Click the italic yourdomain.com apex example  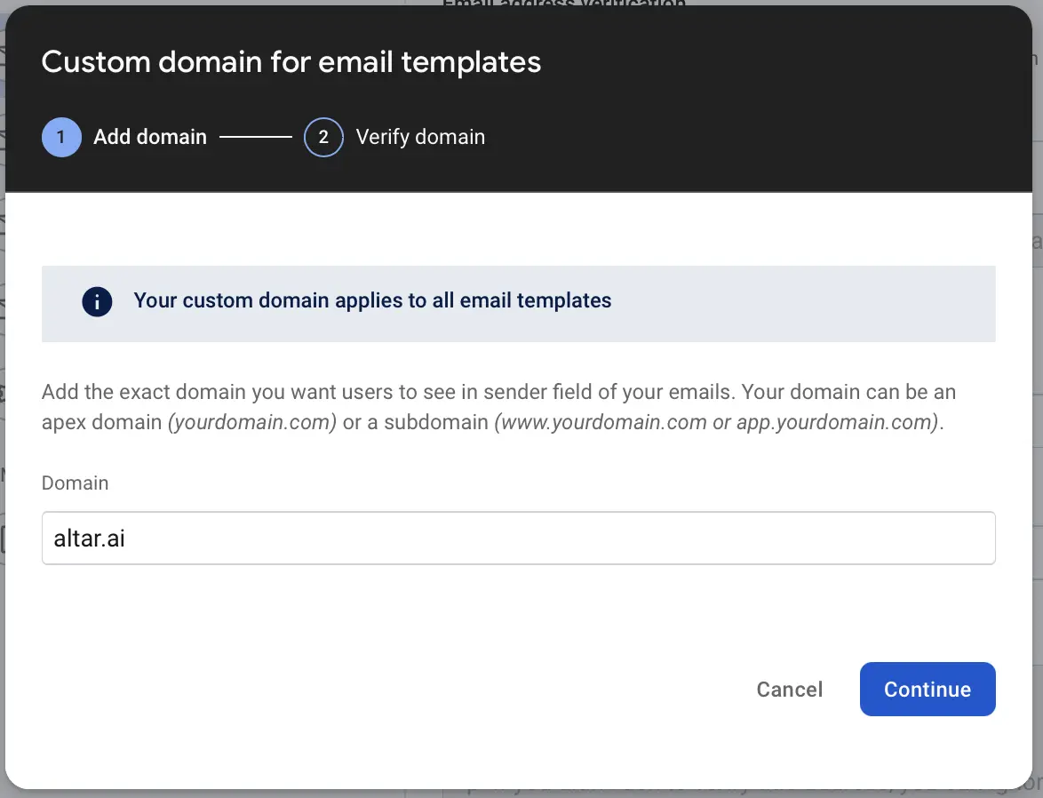252,422
